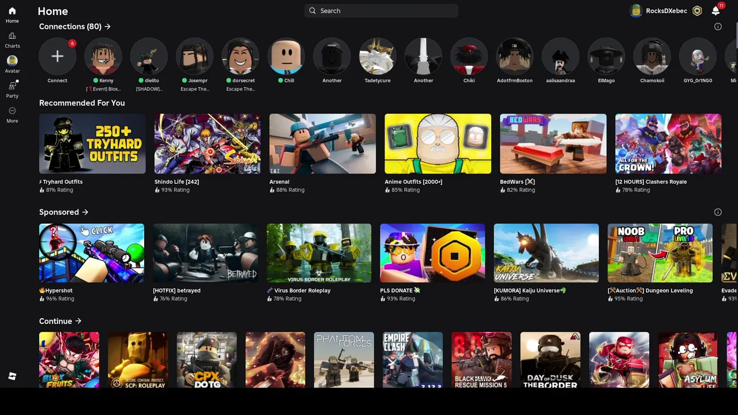The width and height of the screenshot is (738, 415).
Task: Open Kaiju Universe game thumbnail
Action: click(546, 253)
